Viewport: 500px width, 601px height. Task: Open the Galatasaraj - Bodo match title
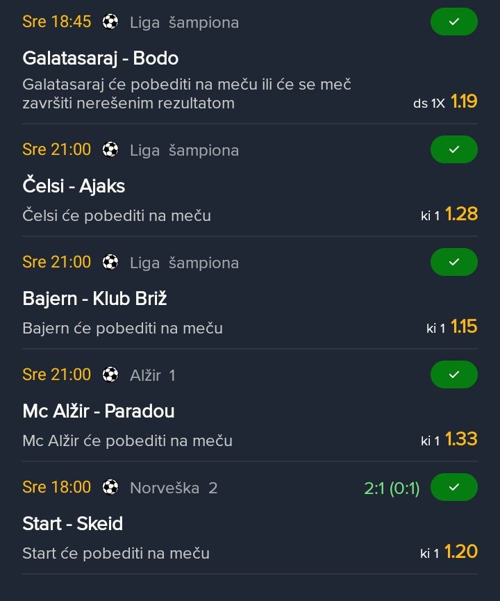100,58
